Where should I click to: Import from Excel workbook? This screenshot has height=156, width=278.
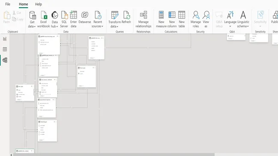point(44,19)
